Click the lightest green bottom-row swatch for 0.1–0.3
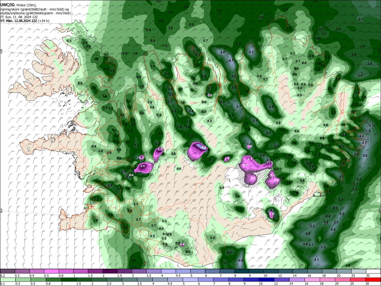The height and width of the screenshot is (286, 381). 8,279
